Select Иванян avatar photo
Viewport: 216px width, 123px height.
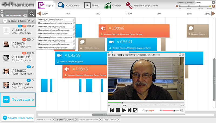click(6, 44)
